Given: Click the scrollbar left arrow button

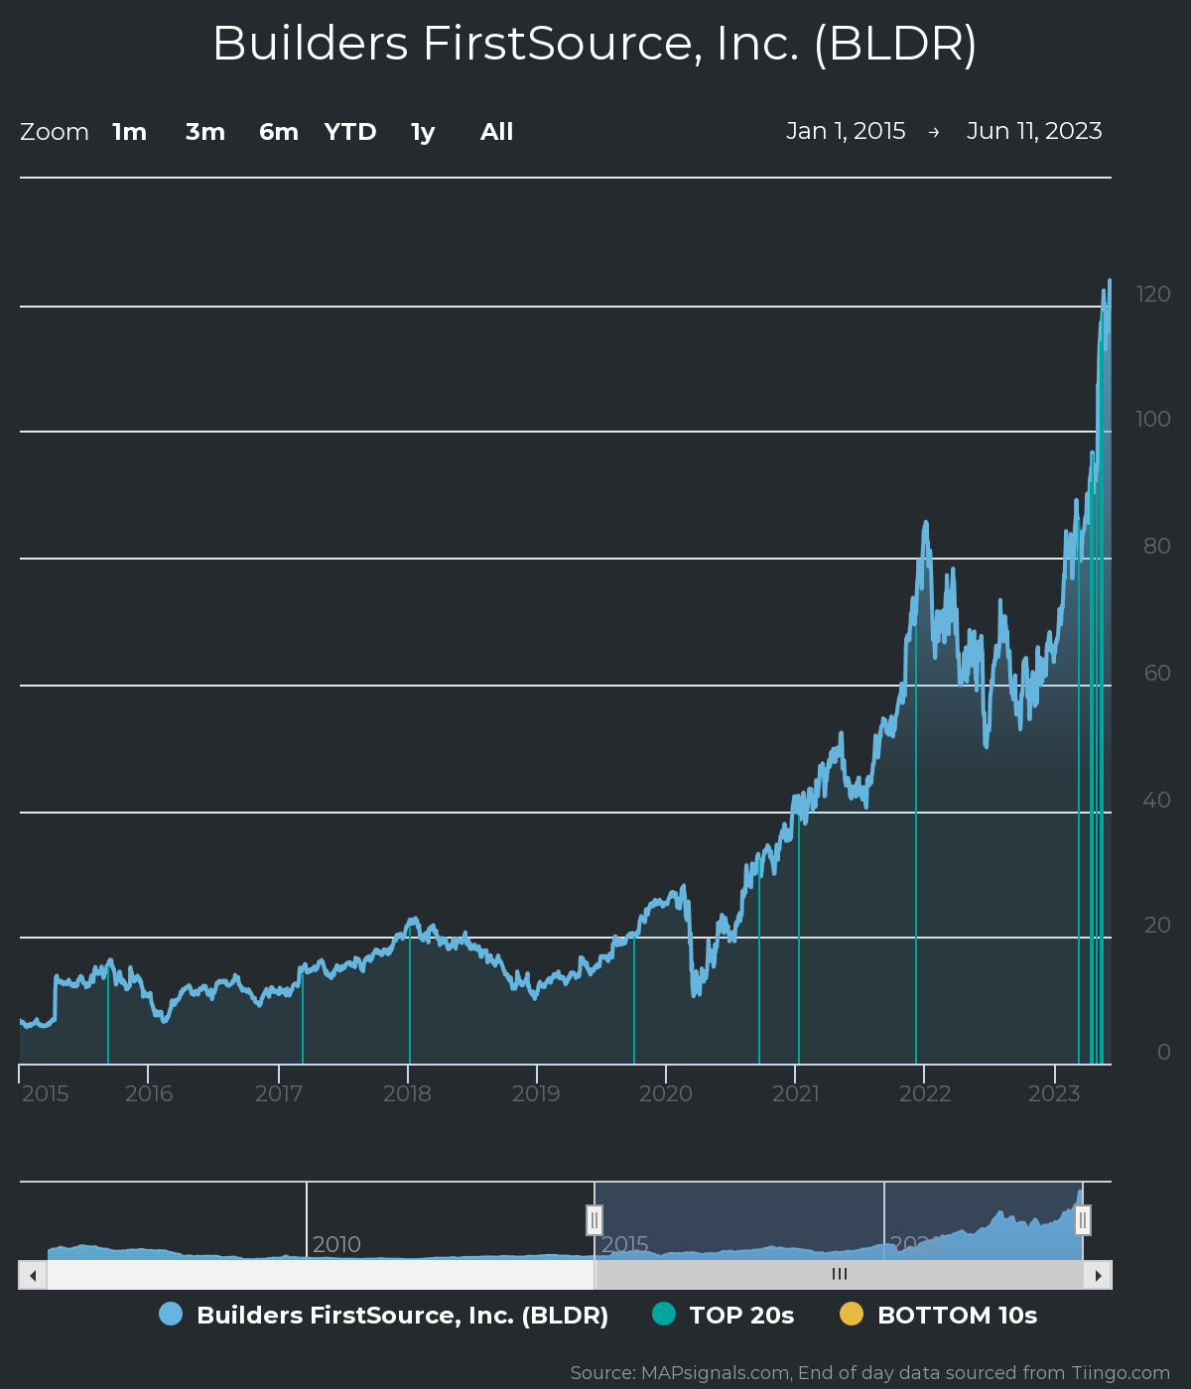Looking at the screenshot, I should pyautogui.click(x=33, y=1275).
